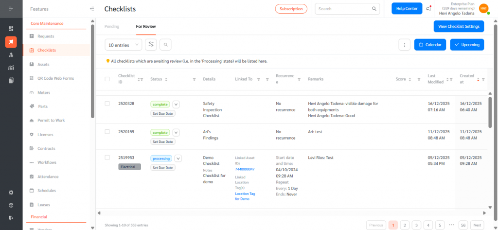Switch to the Pending tab

tap(112, 26)
